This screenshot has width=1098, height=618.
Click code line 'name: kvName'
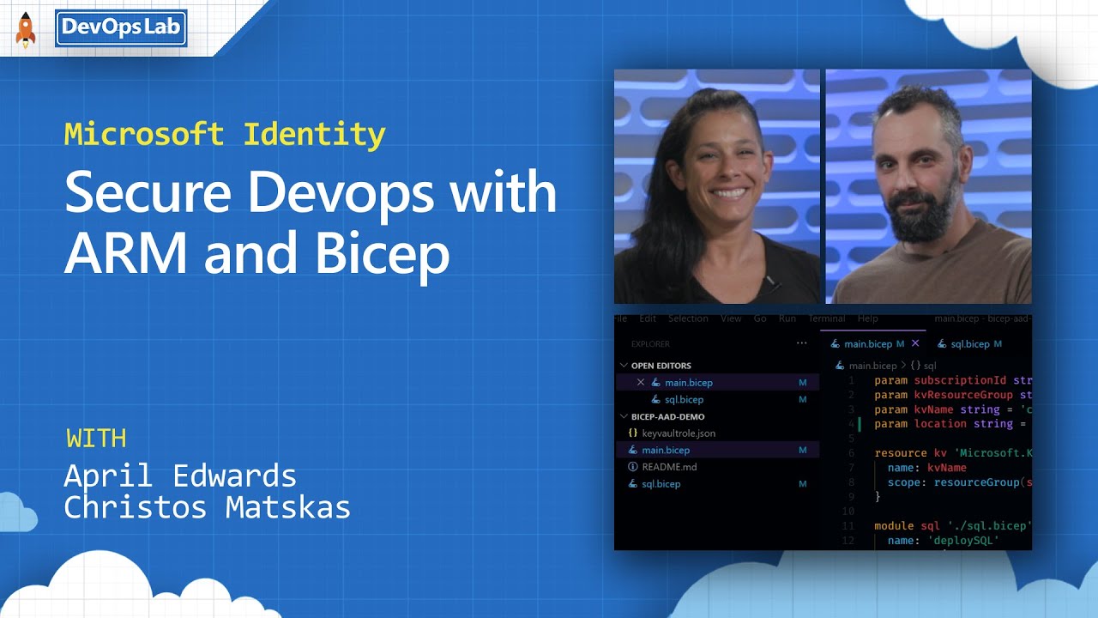coord(927,468)
